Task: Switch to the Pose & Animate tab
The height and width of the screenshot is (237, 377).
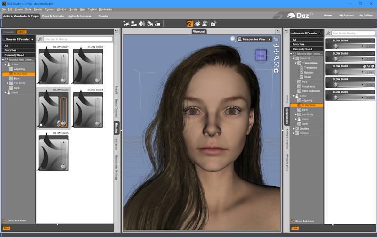Action: (53, 16)
